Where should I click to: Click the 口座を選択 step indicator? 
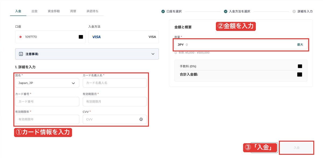pos(171,12)
